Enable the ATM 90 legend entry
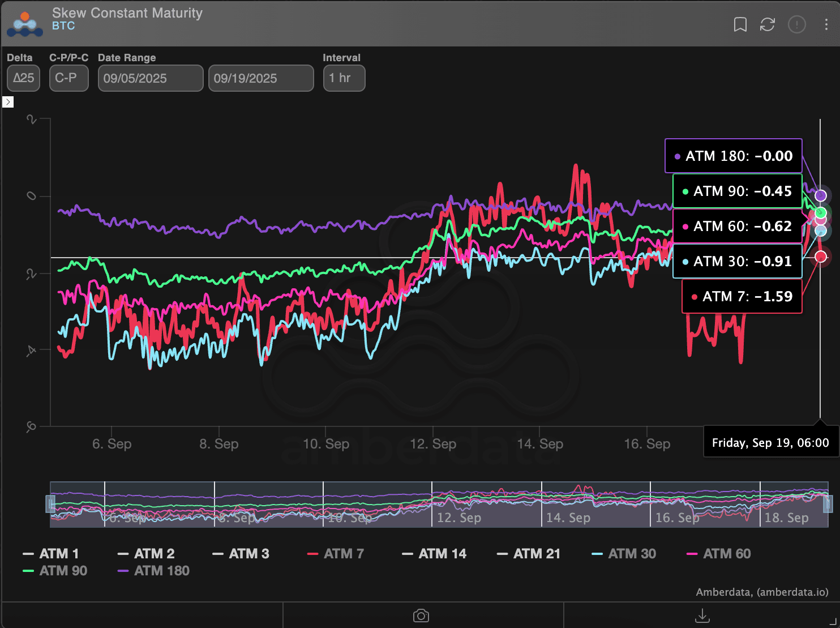The width and height of the screenshot is (840, 628). click(55, 571)
